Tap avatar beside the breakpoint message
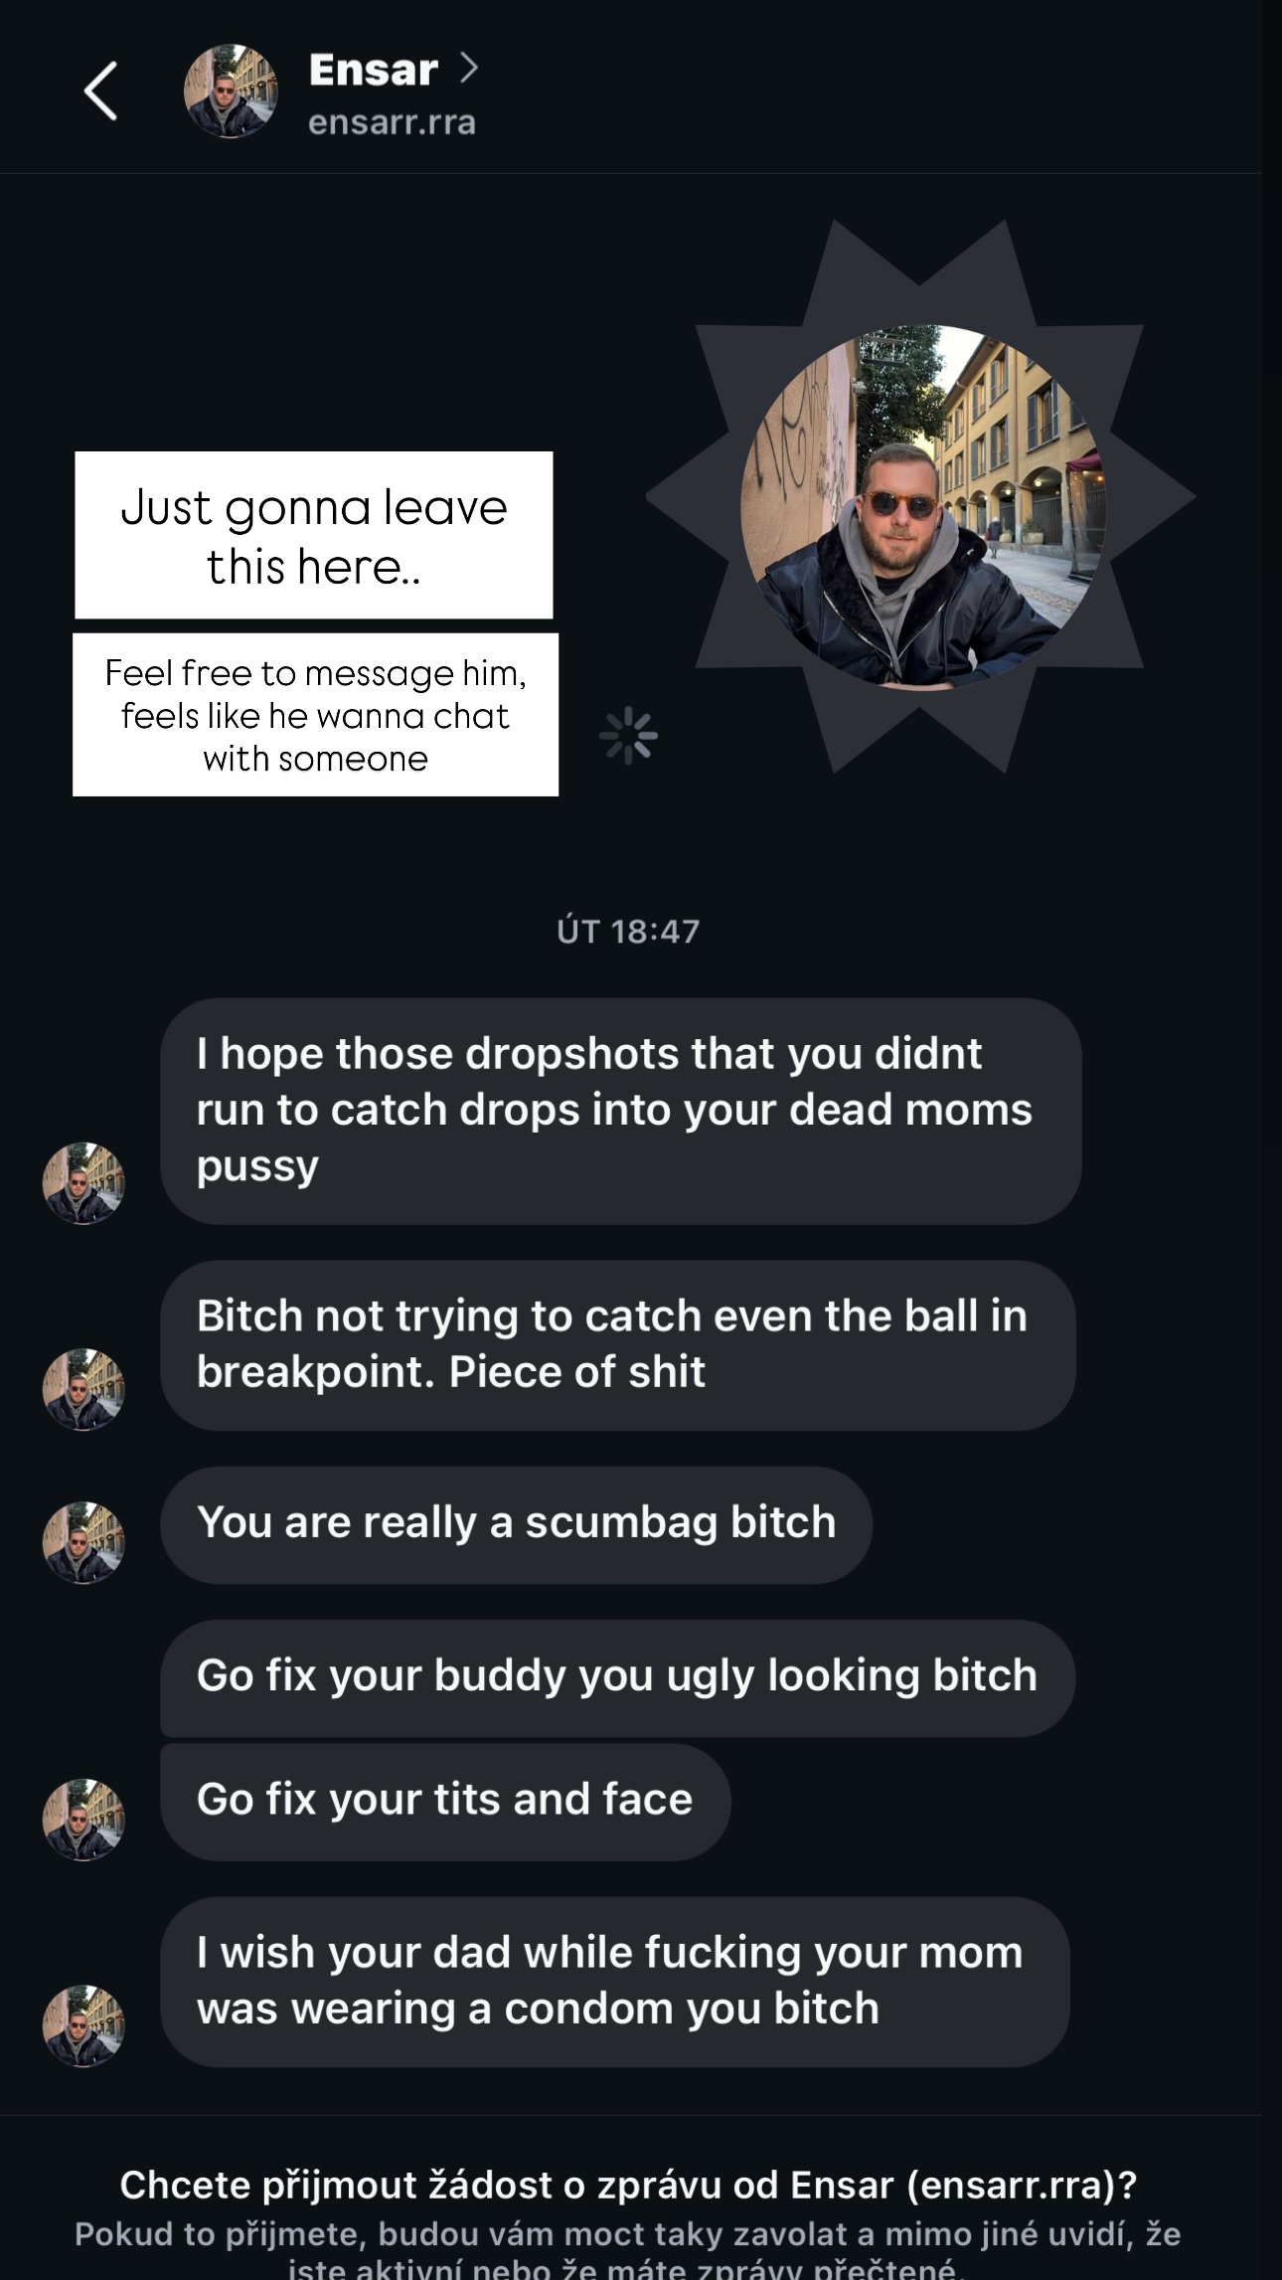This screenshot has width=1282, height=2280. coord(83,1390)
